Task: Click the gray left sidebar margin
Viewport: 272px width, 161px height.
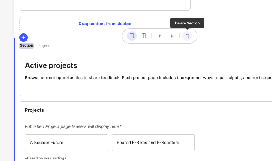Action: 7,94
